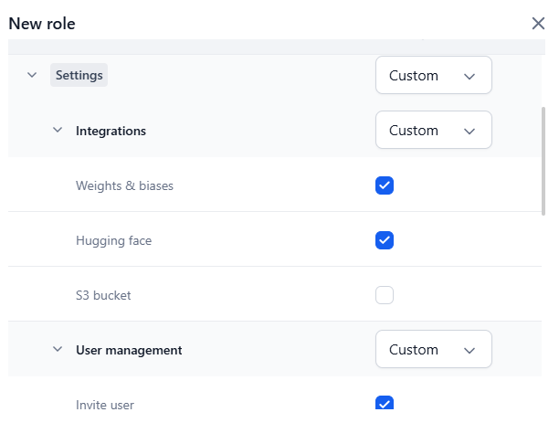Click the Invite user row label
This screenshot has height=444, width=559.
coord(105,405)
